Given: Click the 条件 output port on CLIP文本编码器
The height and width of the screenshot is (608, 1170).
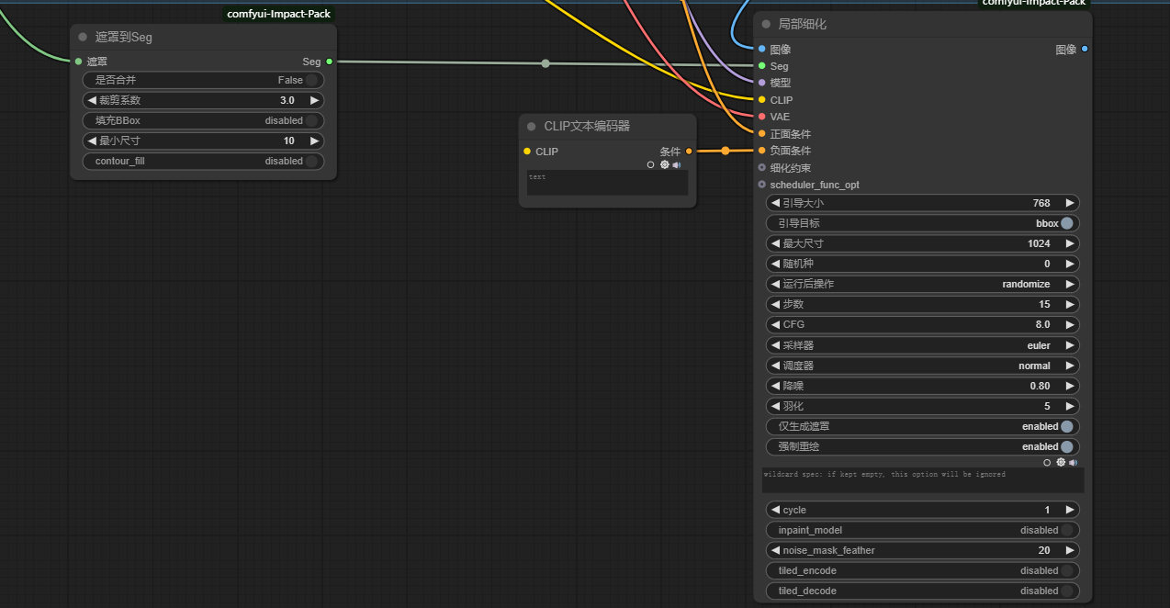Looking at the screenshot, I should click(689, 152).
